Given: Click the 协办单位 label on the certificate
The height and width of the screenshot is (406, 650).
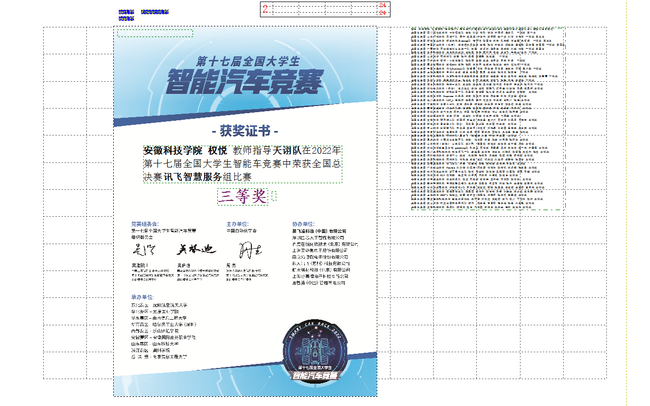Looking at the screenshot, I should tap(304, 224).
